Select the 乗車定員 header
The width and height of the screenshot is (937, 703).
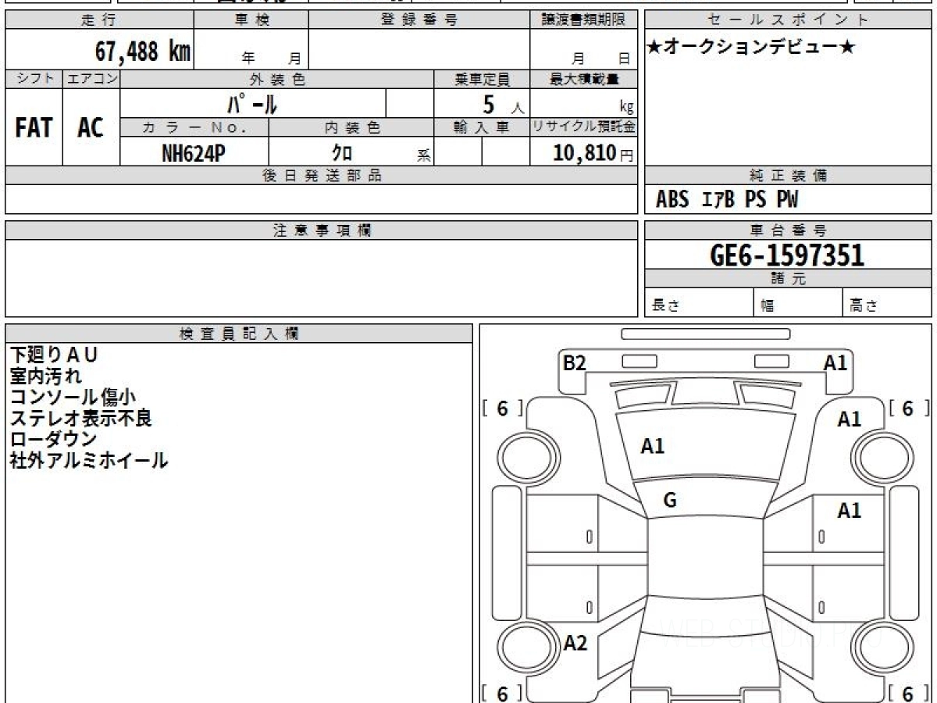click(x=482, y=79)
